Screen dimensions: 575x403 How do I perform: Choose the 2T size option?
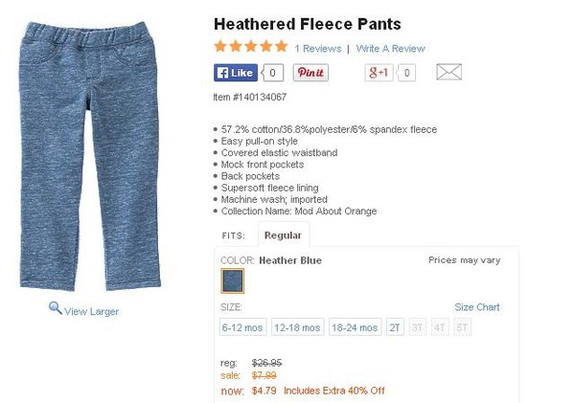pos(395,327)
